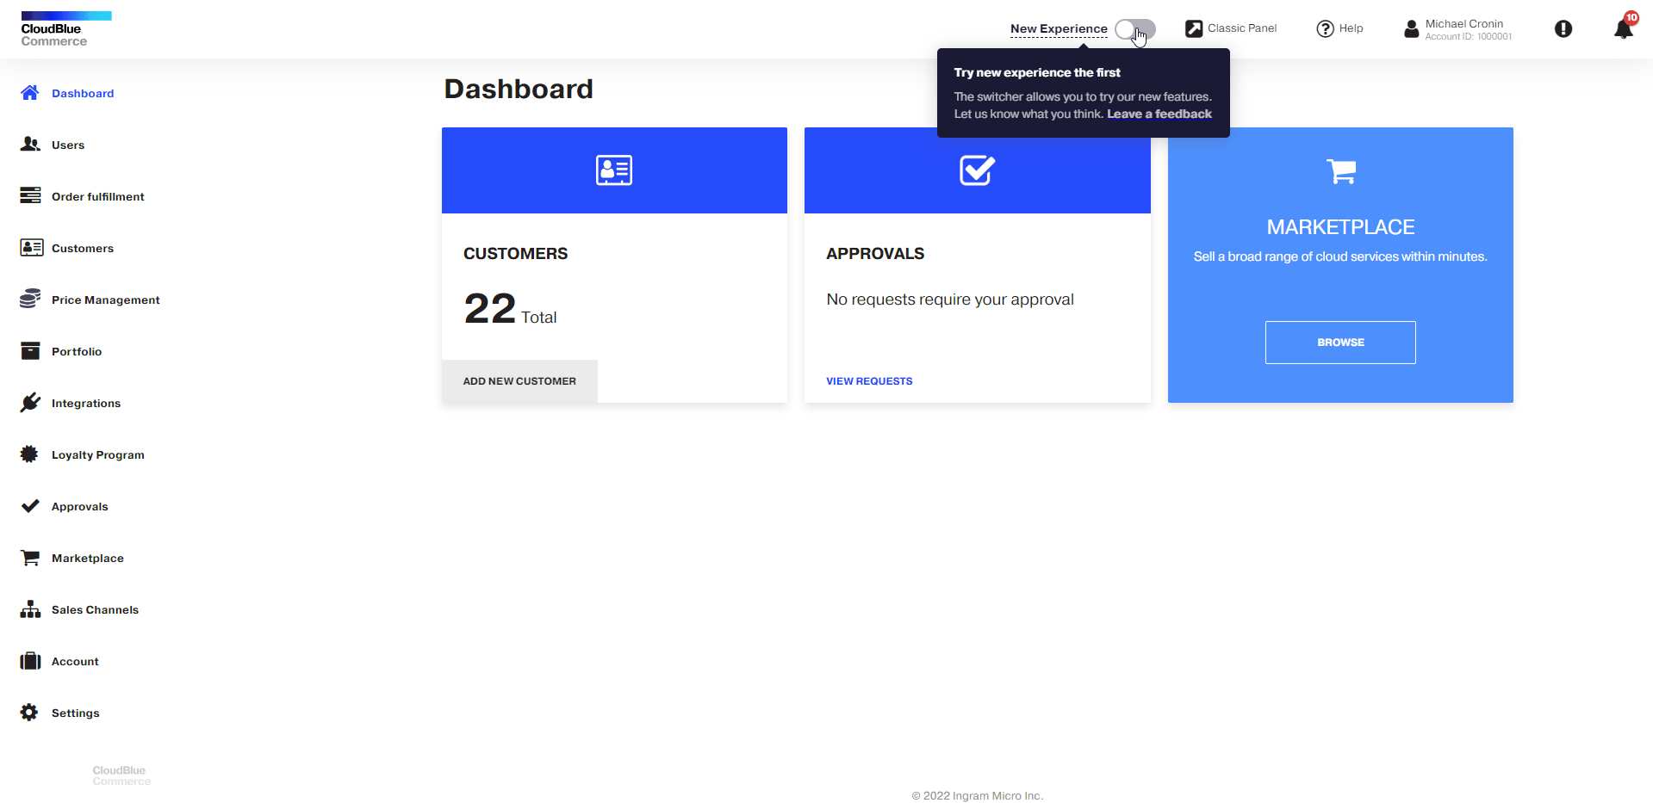The image size is (1653, 803).
Task: Open the Portfolio menu entry
Action: (77, 351)
